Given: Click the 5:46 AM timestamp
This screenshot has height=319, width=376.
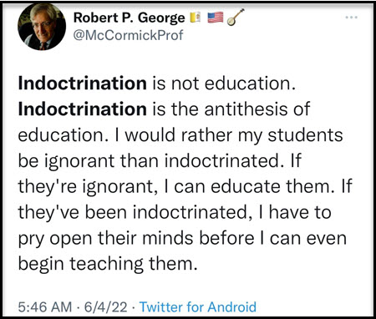Looking at the screenshot, I should (x=45, y=306).
